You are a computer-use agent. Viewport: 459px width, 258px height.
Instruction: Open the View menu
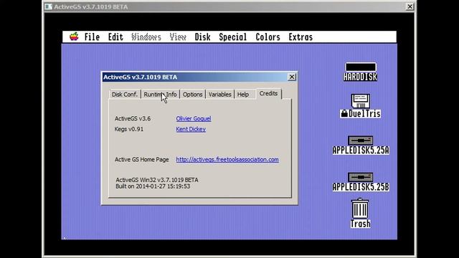pos(178,37)
